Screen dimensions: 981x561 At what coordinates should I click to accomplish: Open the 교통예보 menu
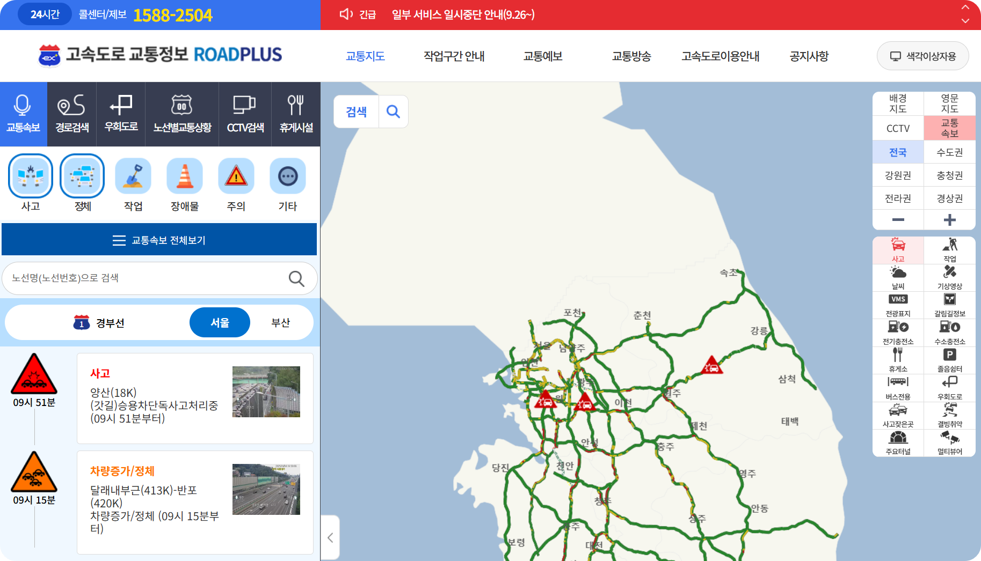pos(543,56)
